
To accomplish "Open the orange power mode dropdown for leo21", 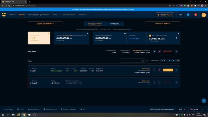I will coord(168,70).
